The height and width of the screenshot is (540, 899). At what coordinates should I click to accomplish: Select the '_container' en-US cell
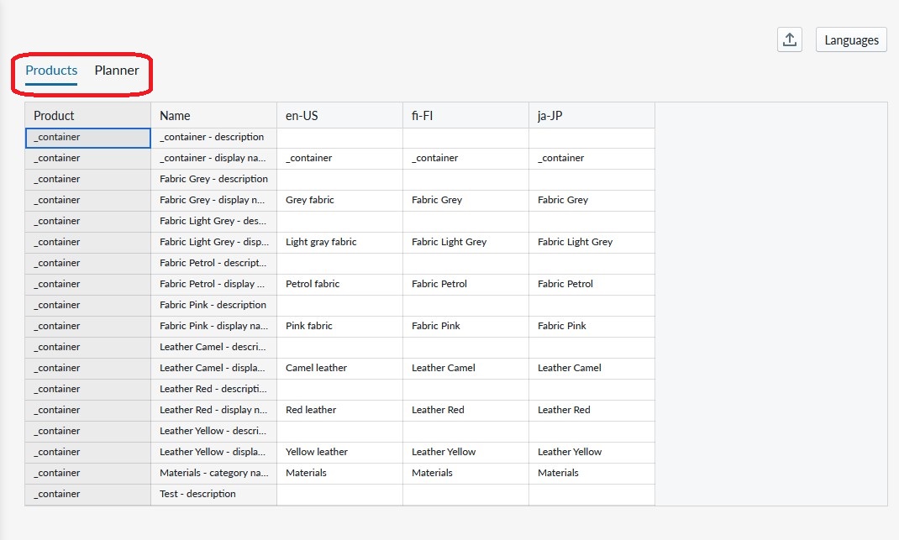(340, 159)
